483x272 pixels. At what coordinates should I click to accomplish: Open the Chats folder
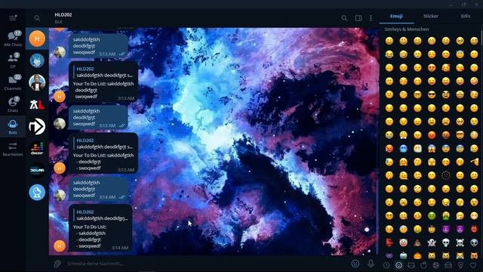tap(13, 104)
